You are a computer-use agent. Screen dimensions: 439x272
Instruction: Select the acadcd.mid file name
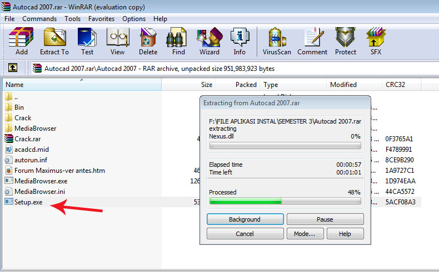[x=32, y=150]
